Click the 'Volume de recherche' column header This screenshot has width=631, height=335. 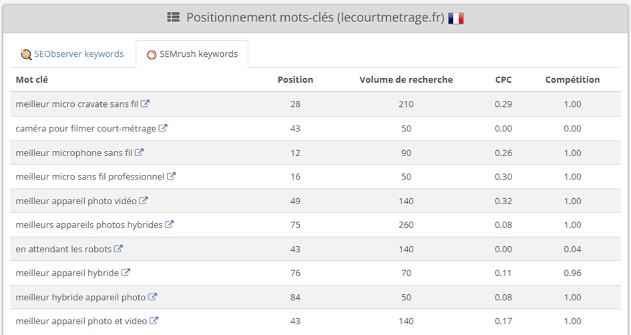(x=406, y=79)
